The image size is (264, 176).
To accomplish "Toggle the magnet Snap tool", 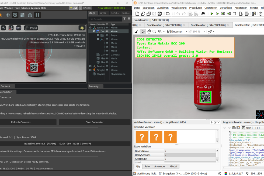I will [x=30, y=15].
